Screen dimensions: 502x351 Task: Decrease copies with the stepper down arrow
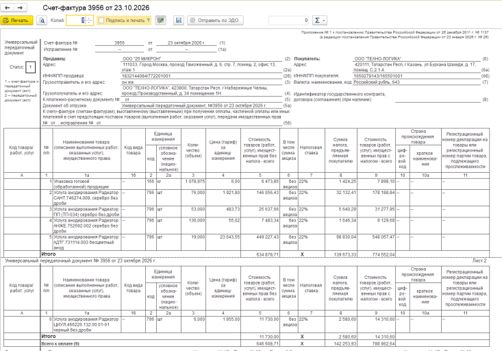click(x=89, y=23)
